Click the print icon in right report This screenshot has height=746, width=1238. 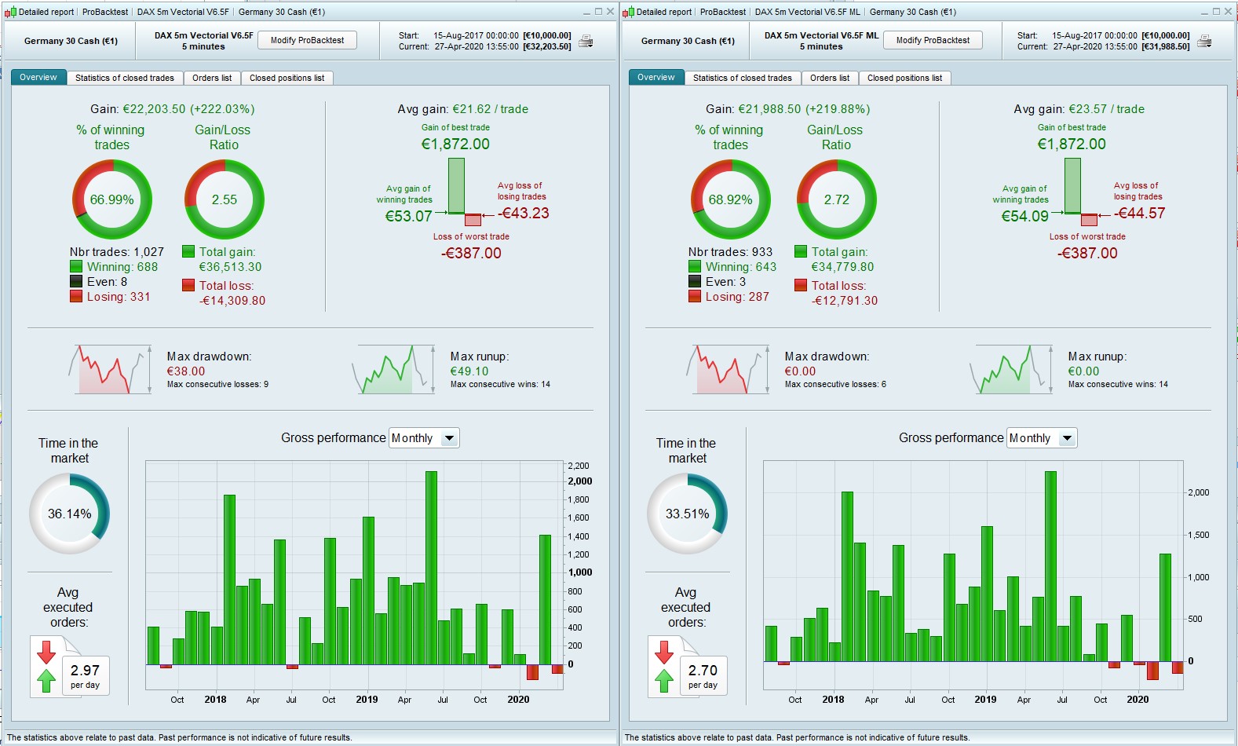tap(1204, 41)
